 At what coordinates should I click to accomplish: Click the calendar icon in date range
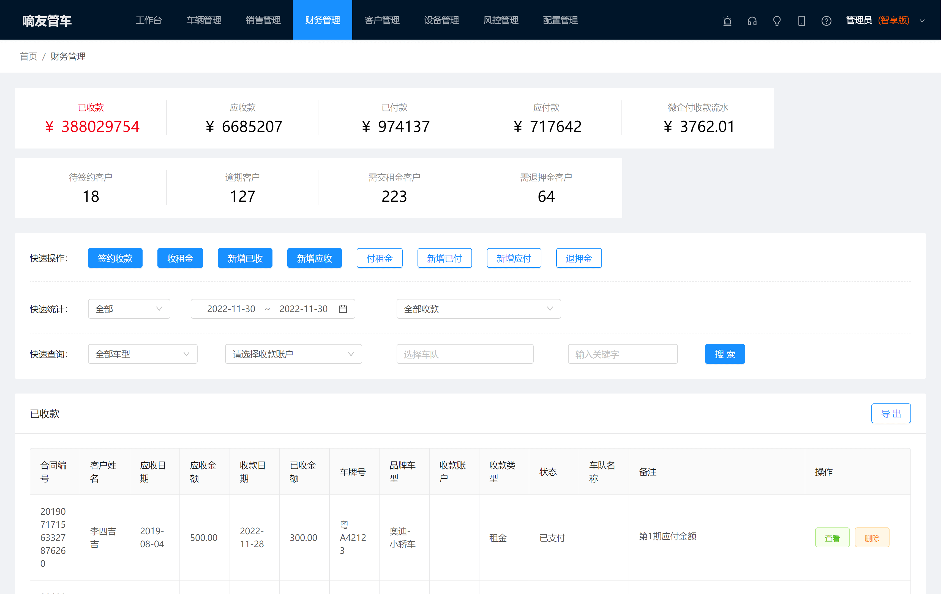coord(343,309)
